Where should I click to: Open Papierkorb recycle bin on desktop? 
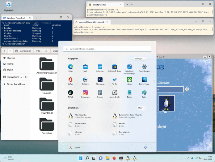(9, 6)
